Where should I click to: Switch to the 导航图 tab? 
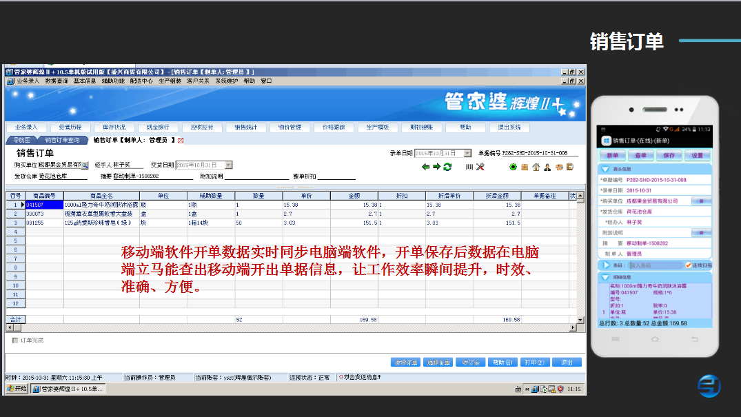(x=22, y=141)
